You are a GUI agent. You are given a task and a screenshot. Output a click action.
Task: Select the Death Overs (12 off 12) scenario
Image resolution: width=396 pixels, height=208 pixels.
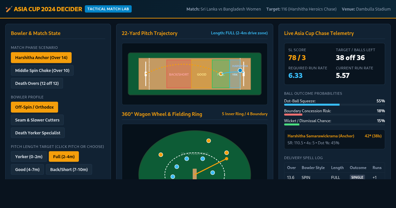(x=37, y=83)
